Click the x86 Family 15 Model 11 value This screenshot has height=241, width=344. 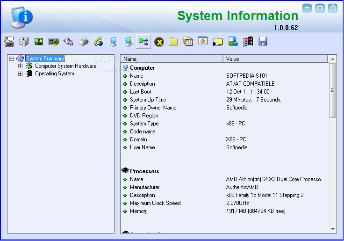[x=265, y=195]
